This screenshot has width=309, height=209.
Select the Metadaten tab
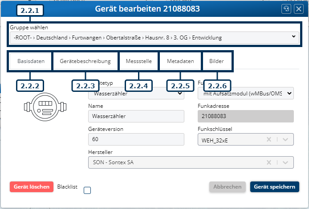pyautogui.click(x=180, y=62)
